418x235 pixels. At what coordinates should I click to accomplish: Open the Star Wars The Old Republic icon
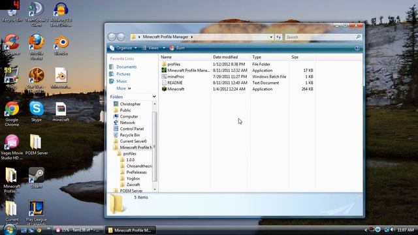tap(37, 80)
